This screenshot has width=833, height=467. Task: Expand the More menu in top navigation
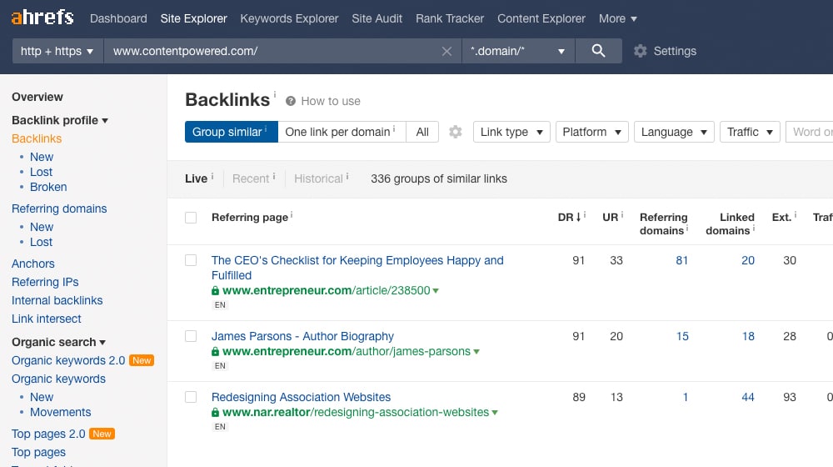coord(617,18)
